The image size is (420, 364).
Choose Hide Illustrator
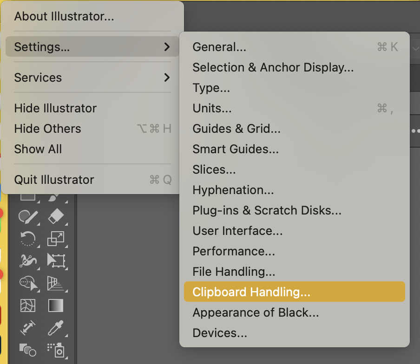click(x=92, y=108)
